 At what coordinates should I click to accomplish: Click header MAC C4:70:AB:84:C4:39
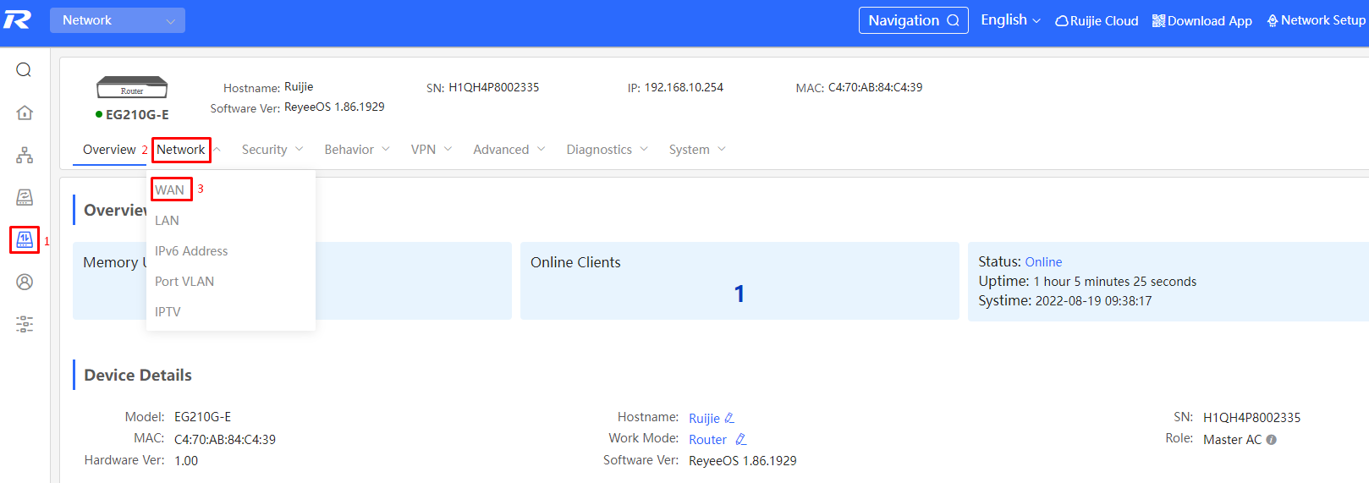pos(875,87)
